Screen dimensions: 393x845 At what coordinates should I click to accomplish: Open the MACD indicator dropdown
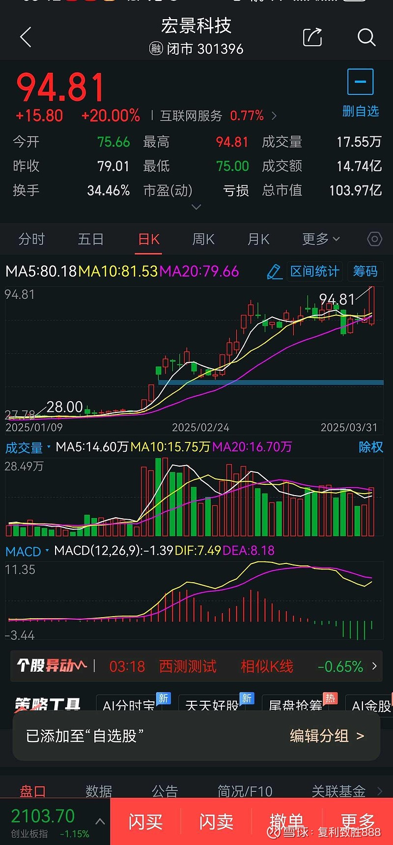27,551
